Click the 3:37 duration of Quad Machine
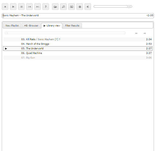Viewport: 156px width, 151px height. (149, 53)
